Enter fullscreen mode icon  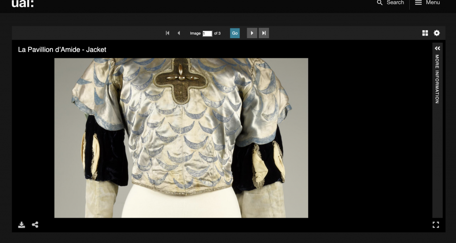(436, 225)
